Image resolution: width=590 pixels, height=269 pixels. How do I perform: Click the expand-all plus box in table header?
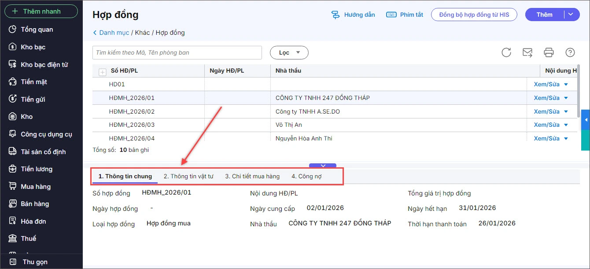[103, 72]
